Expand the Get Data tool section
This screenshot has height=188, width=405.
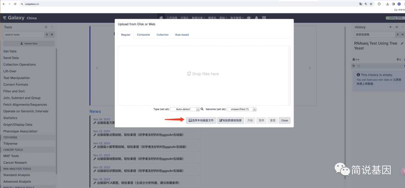10,51
